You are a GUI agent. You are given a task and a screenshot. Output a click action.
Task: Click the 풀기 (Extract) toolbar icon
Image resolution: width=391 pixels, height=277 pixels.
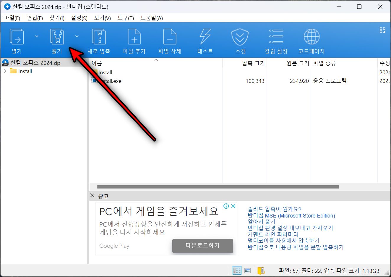click(x=57, y=37)
